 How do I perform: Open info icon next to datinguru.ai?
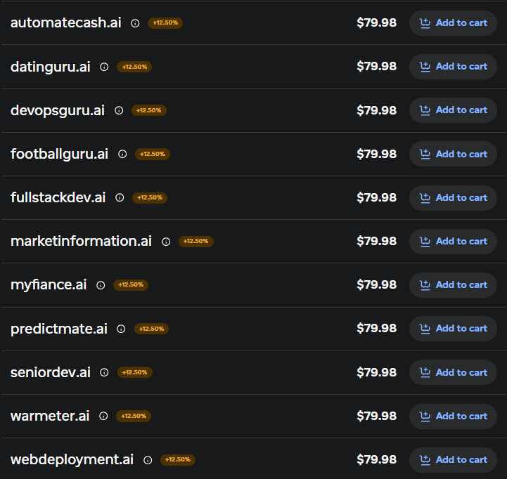point(104,67)
